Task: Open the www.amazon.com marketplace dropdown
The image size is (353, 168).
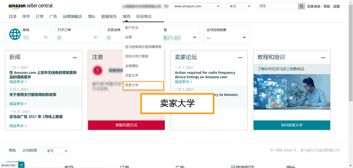Action: tap(196, 6)
